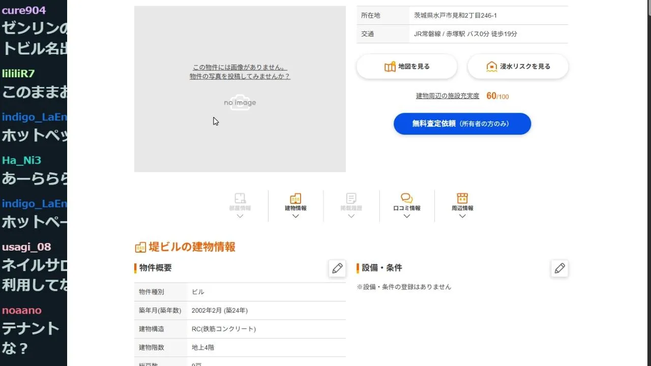Open 地図を見る map button
Viewport: 651px width, 366px height.
coord(407,67)
